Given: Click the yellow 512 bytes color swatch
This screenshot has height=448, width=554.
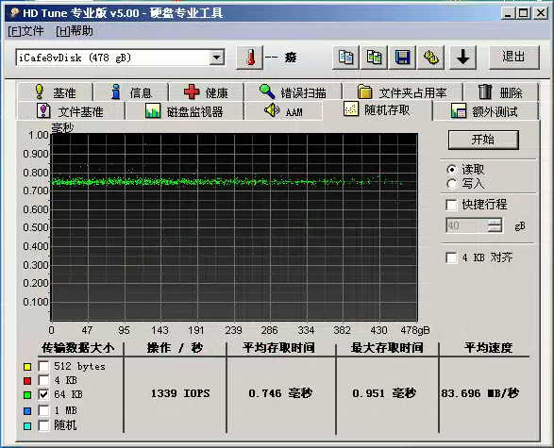Looking at the screenshot, I should (x=27, y=367).
